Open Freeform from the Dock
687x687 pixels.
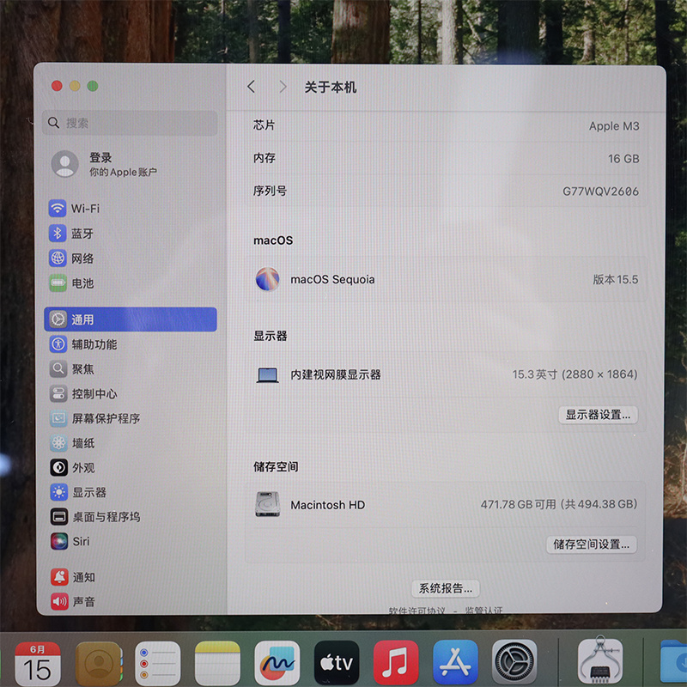pyautogui.click(x=277, y=663)
